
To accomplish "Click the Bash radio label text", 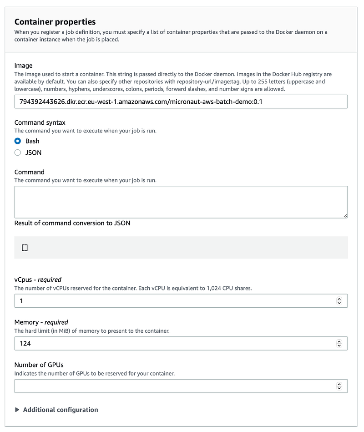I will [32, 141].
